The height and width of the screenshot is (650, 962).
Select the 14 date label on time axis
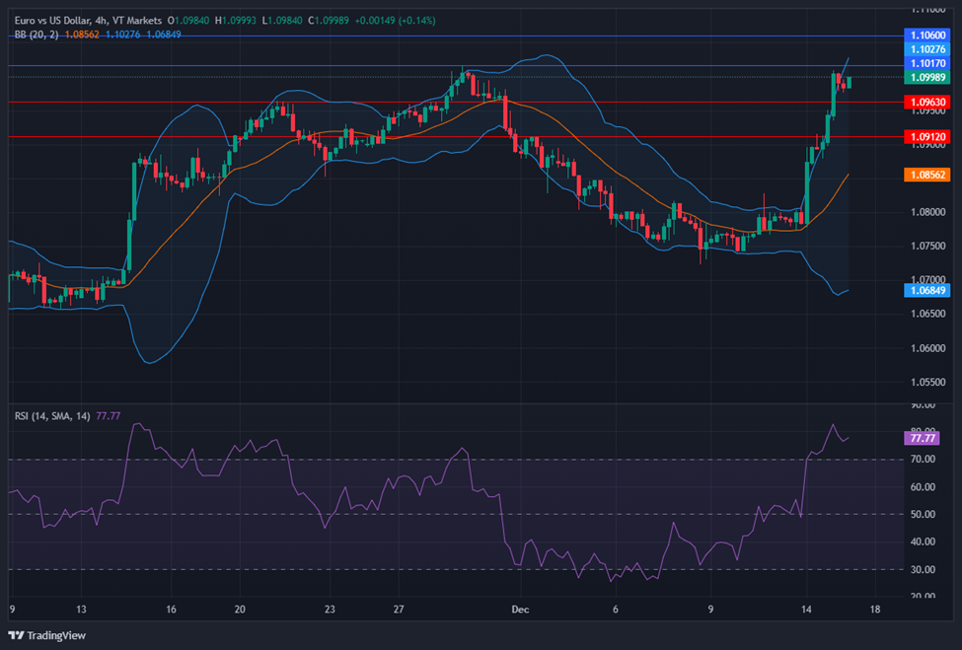click(x=806, y=610)
